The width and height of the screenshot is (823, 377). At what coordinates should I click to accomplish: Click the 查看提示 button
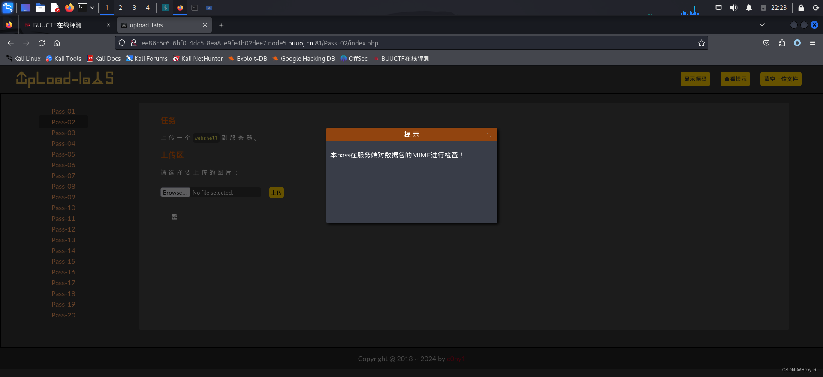pyautogui.click(x=735, y=79)
